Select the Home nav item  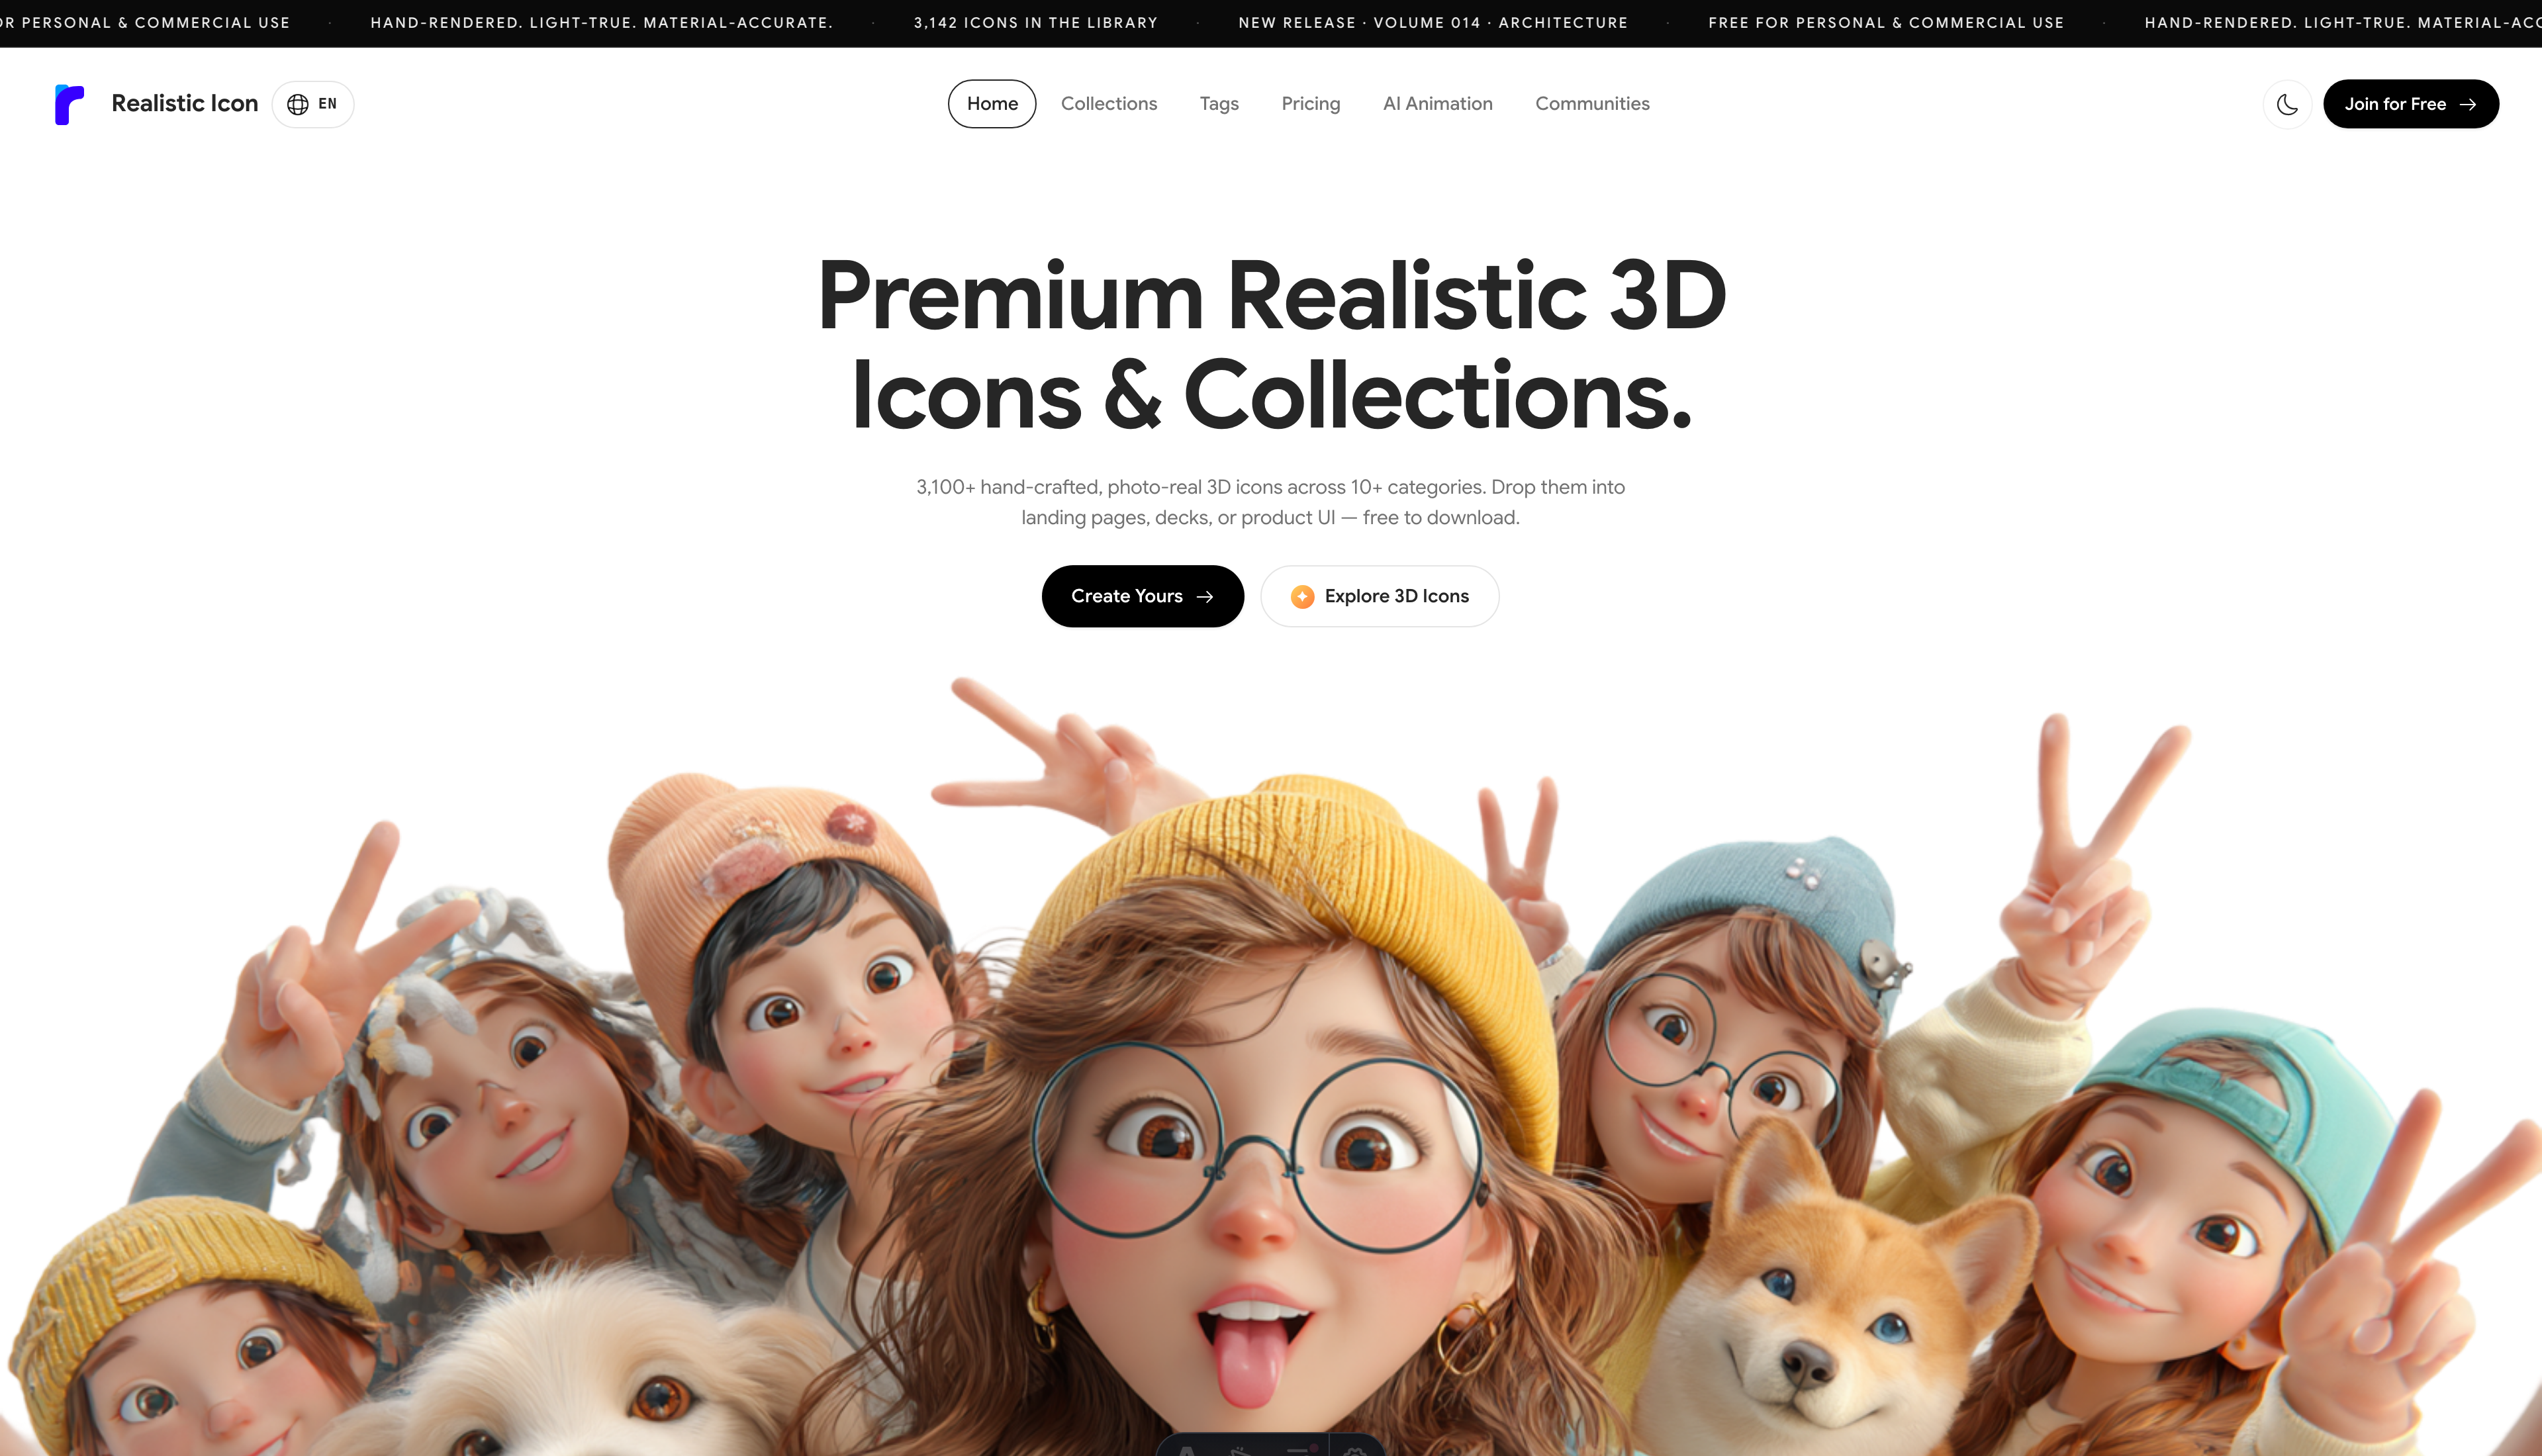(x=992, y=104)
